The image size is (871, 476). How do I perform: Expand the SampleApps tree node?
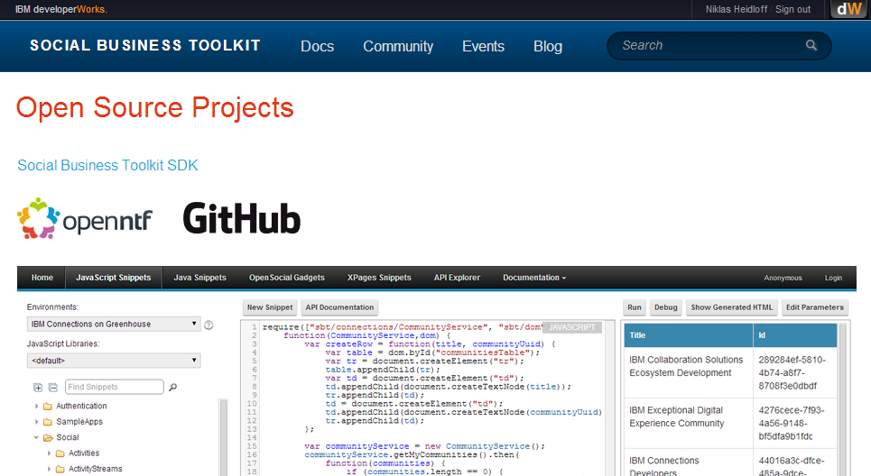click(37, 422)
